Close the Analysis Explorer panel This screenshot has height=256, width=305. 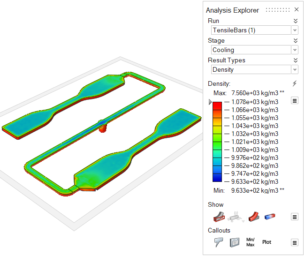click(x=297, y=10)
